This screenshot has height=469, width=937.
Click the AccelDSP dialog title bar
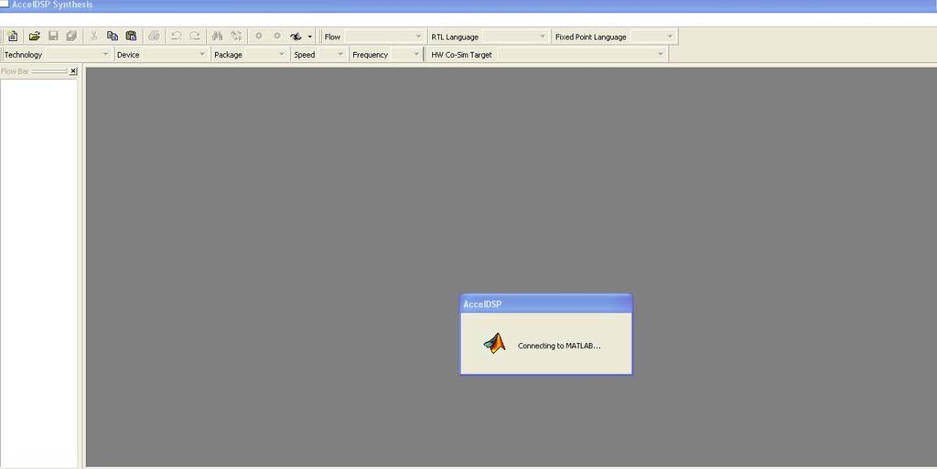point(545,304)
